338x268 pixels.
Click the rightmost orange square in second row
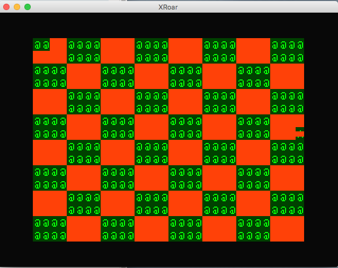(x=287, y=76)
